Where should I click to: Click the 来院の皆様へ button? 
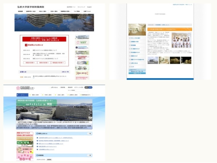[30, 63]
